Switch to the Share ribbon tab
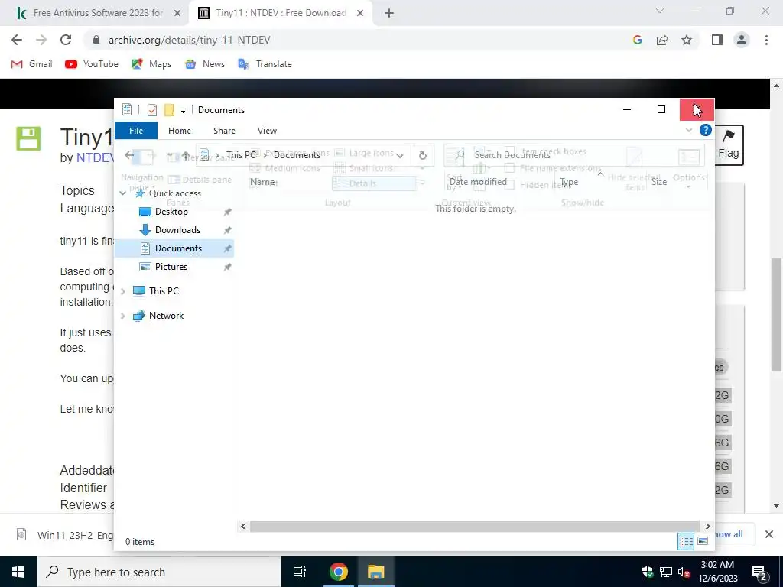The height and width of the screenshot is (587, 783). [x=224, y=130]
